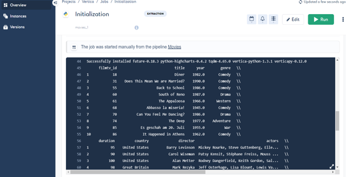Click 'Carol Wiseman' director name
The height and width of the screenshot is (177, 346).
(x=181, y=154)
